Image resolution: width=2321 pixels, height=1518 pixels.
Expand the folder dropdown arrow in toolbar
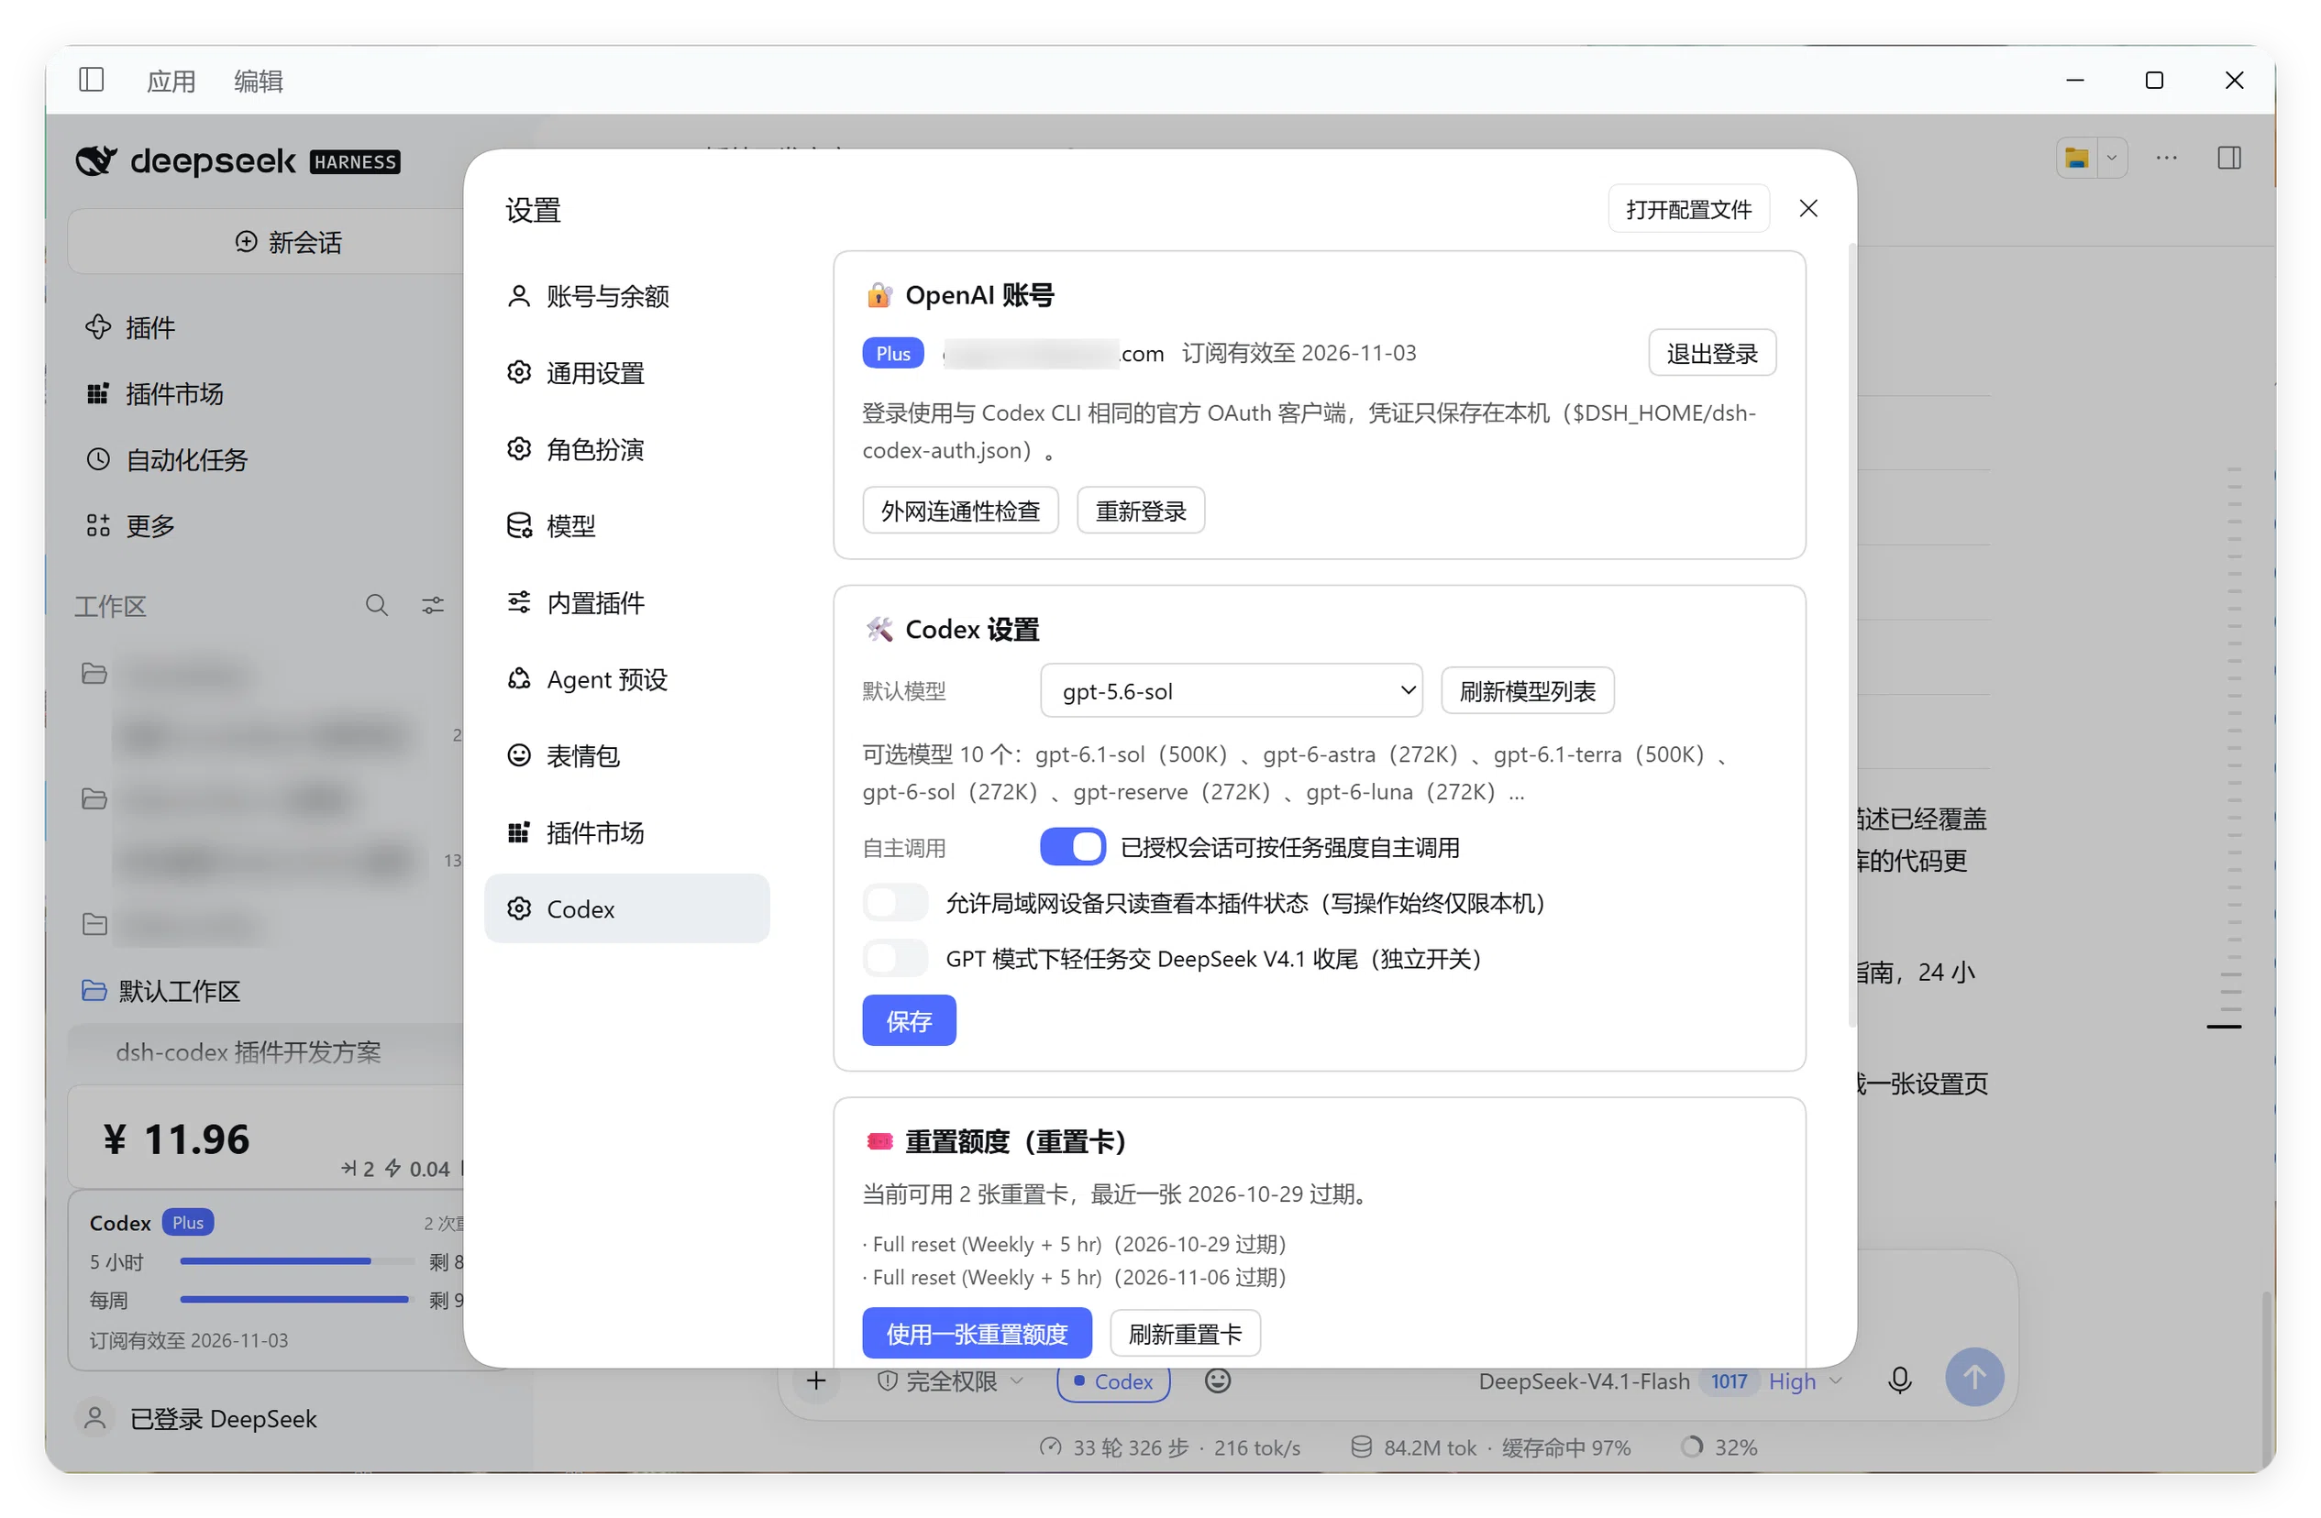click(2110, 158)
